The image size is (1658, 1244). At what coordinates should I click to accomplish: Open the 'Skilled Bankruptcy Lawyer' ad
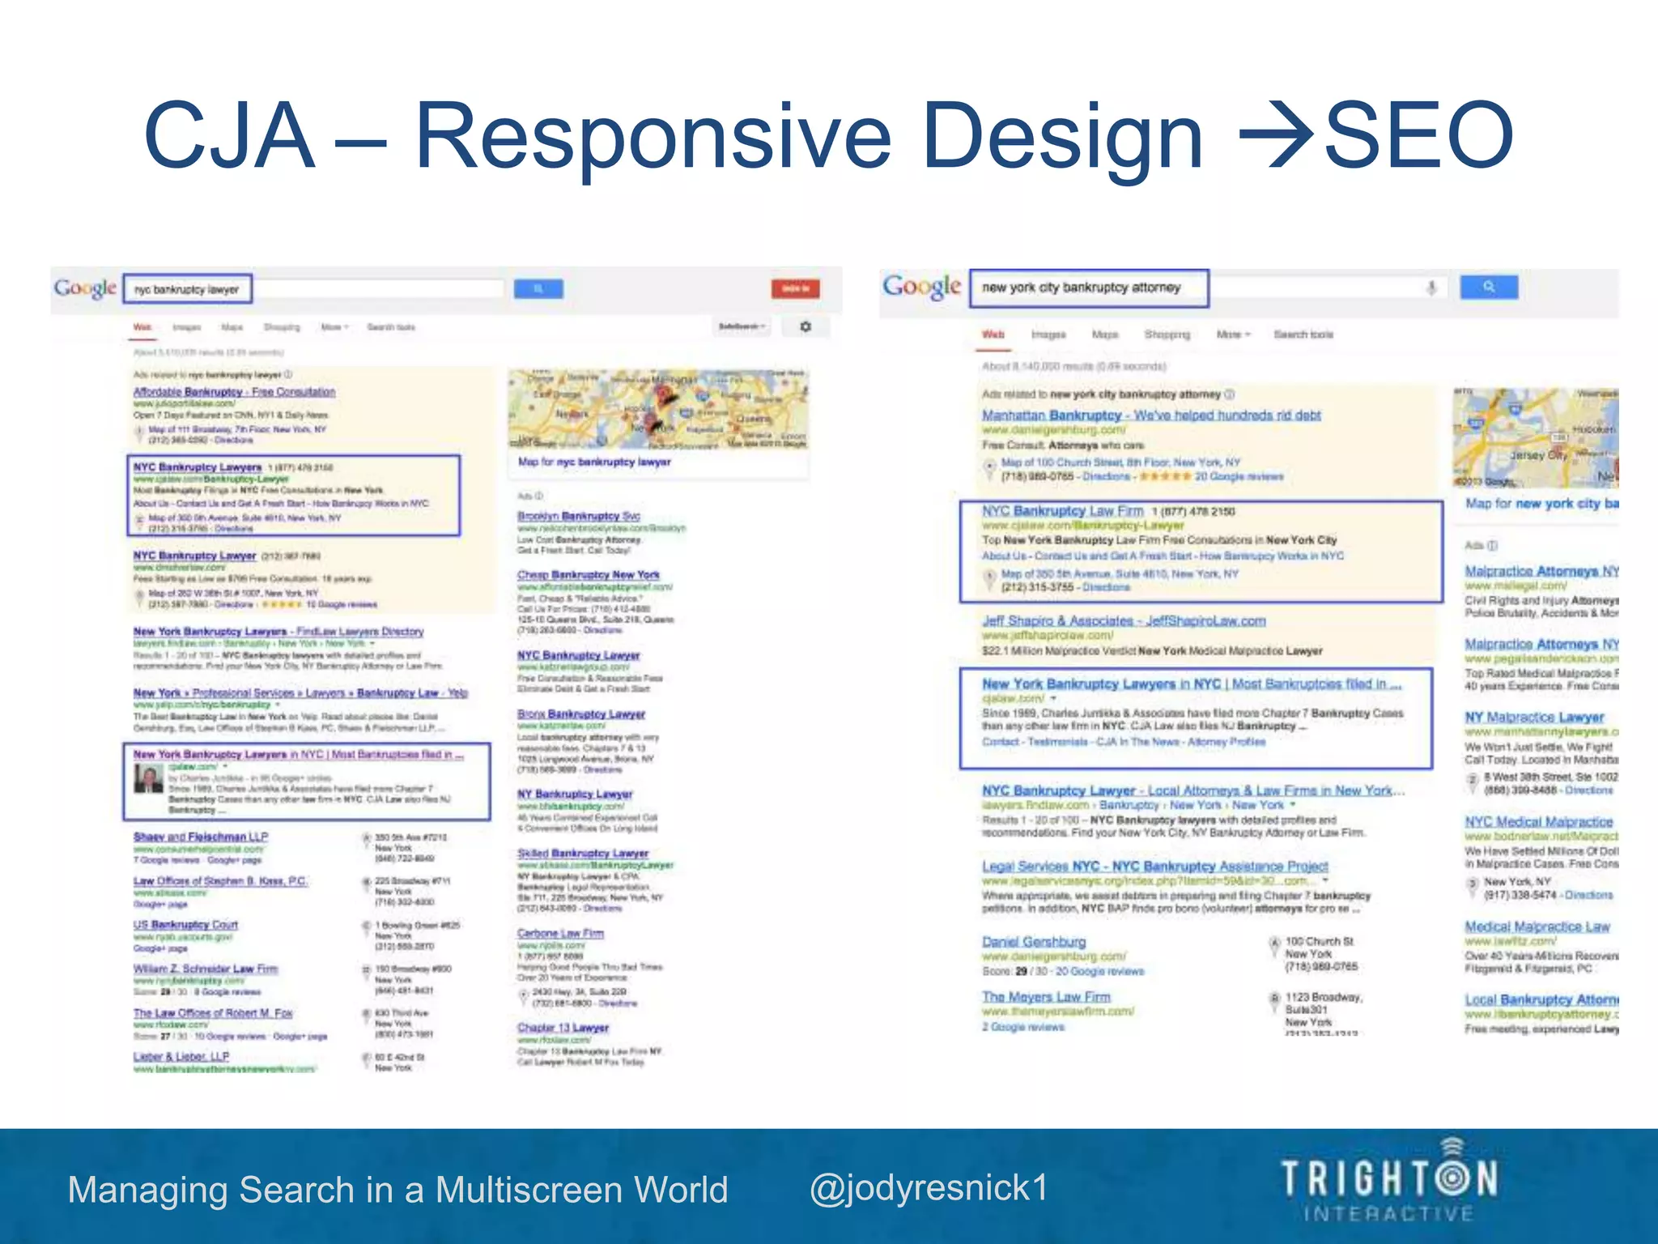pyautogui.click(x=583, y=853)
